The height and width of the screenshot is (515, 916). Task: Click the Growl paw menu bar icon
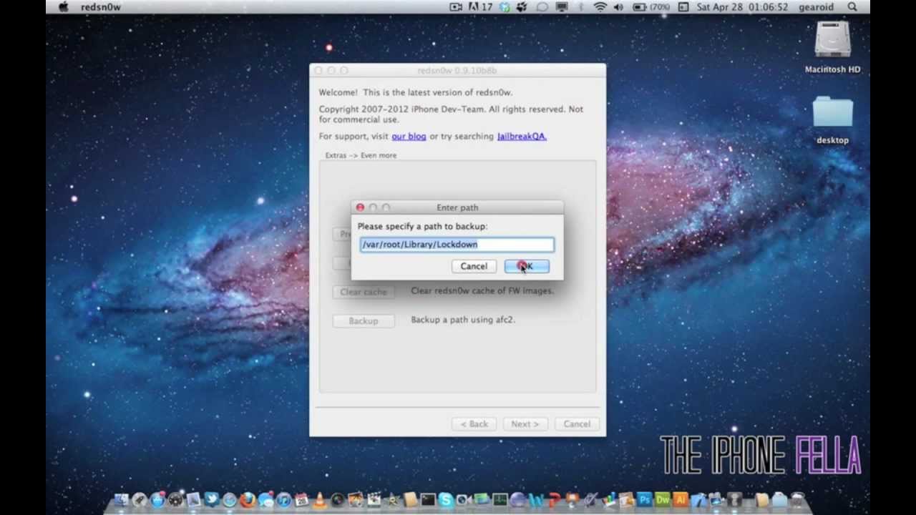522,7
